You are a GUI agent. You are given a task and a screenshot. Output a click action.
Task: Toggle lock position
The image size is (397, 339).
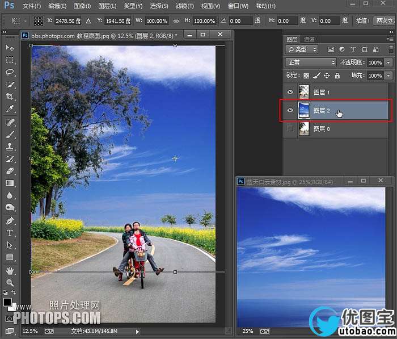[327, 76]
